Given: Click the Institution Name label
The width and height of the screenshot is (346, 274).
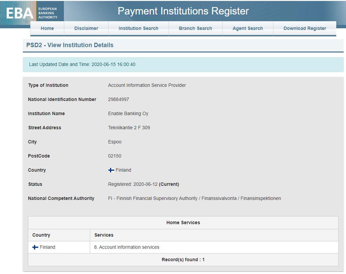Looking at the screenshot, I should pyautogui.click(x=46, y=113).
